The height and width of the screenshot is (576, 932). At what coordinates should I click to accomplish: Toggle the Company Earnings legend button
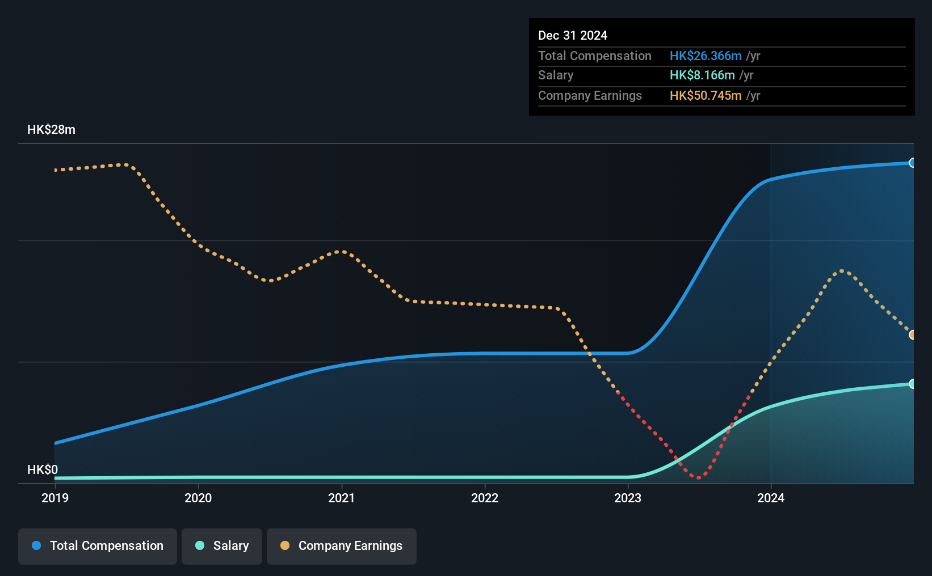click(x=342, y=546)
